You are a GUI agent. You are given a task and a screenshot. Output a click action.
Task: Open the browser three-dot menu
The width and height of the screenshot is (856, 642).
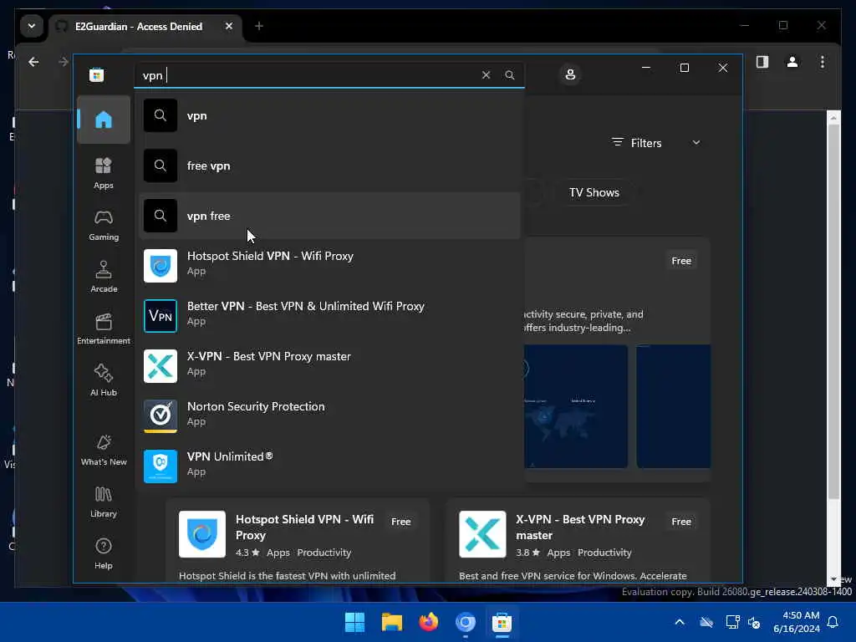click(x=823, y=62)
